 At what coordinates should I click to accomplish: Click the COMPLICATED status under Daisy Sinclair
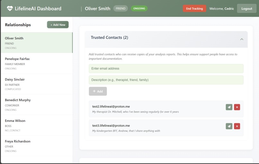click(x=13, y=89)
